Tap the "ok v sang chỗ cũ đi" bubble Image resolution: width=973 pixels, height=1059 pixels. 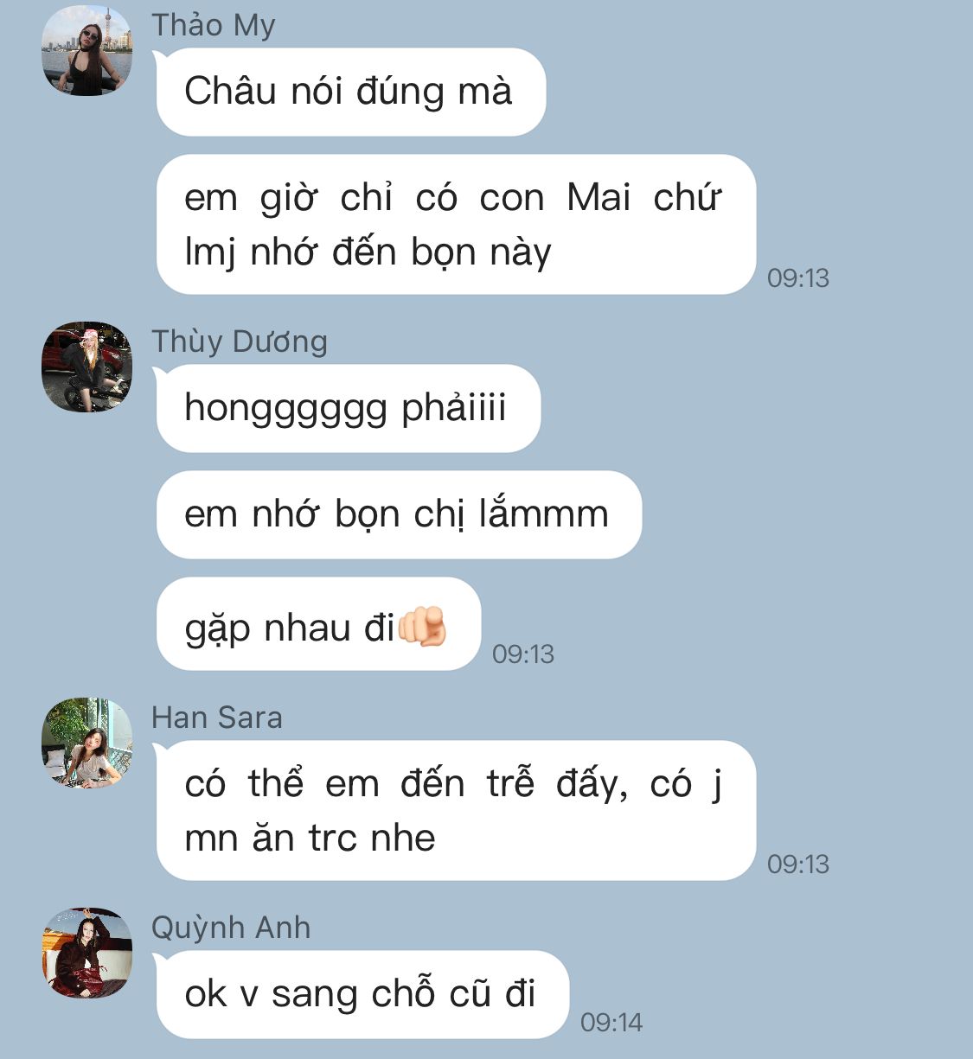point(362,994)
